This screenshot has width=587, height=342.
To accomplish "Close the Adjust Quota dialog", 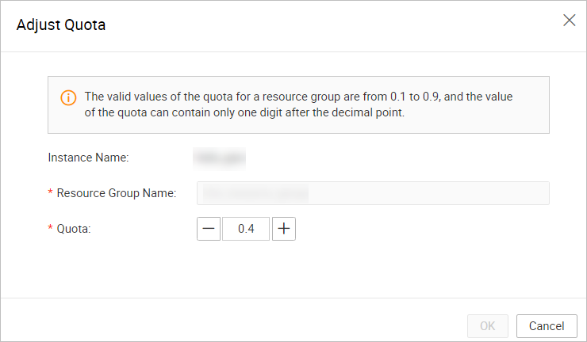I will [x=569, y=21].
